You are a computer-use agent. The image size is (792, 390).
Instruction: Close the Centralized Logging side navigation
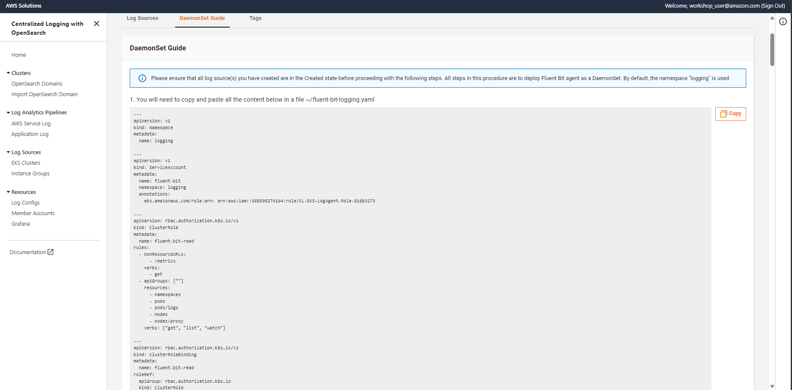click(x=97, y=24)
